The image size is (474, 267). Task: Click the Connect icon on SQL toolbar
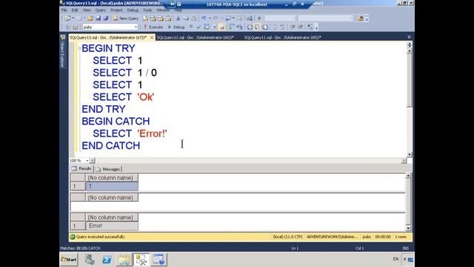click(67, 27)
